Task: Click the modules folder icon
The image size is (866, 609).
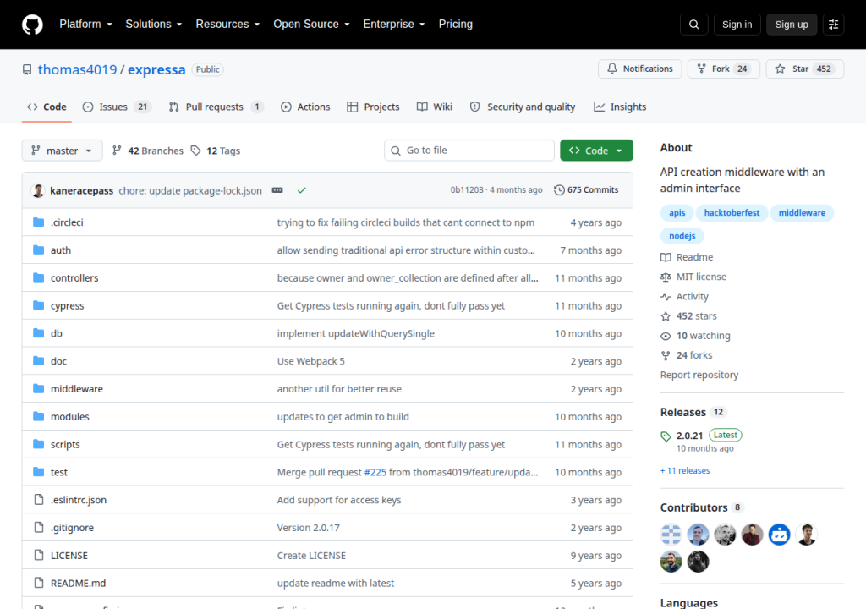Action: 38,416
